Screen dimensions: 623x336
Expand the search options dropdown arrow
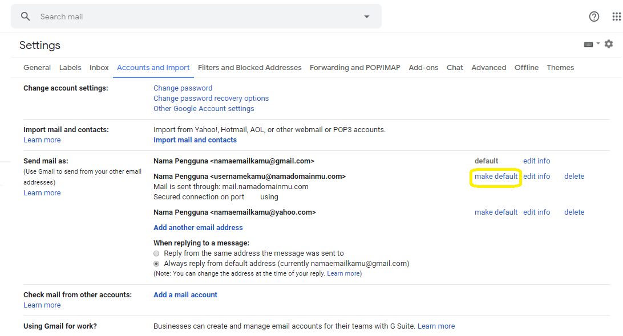(367, 17)
